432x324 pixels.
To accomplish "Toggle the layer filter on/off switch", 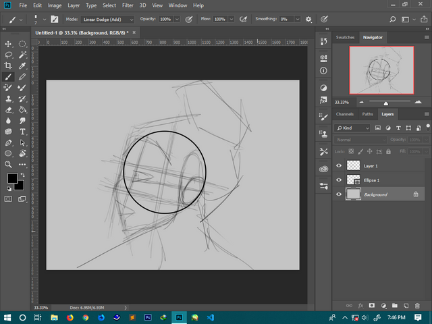I will [x=428, y=127].
